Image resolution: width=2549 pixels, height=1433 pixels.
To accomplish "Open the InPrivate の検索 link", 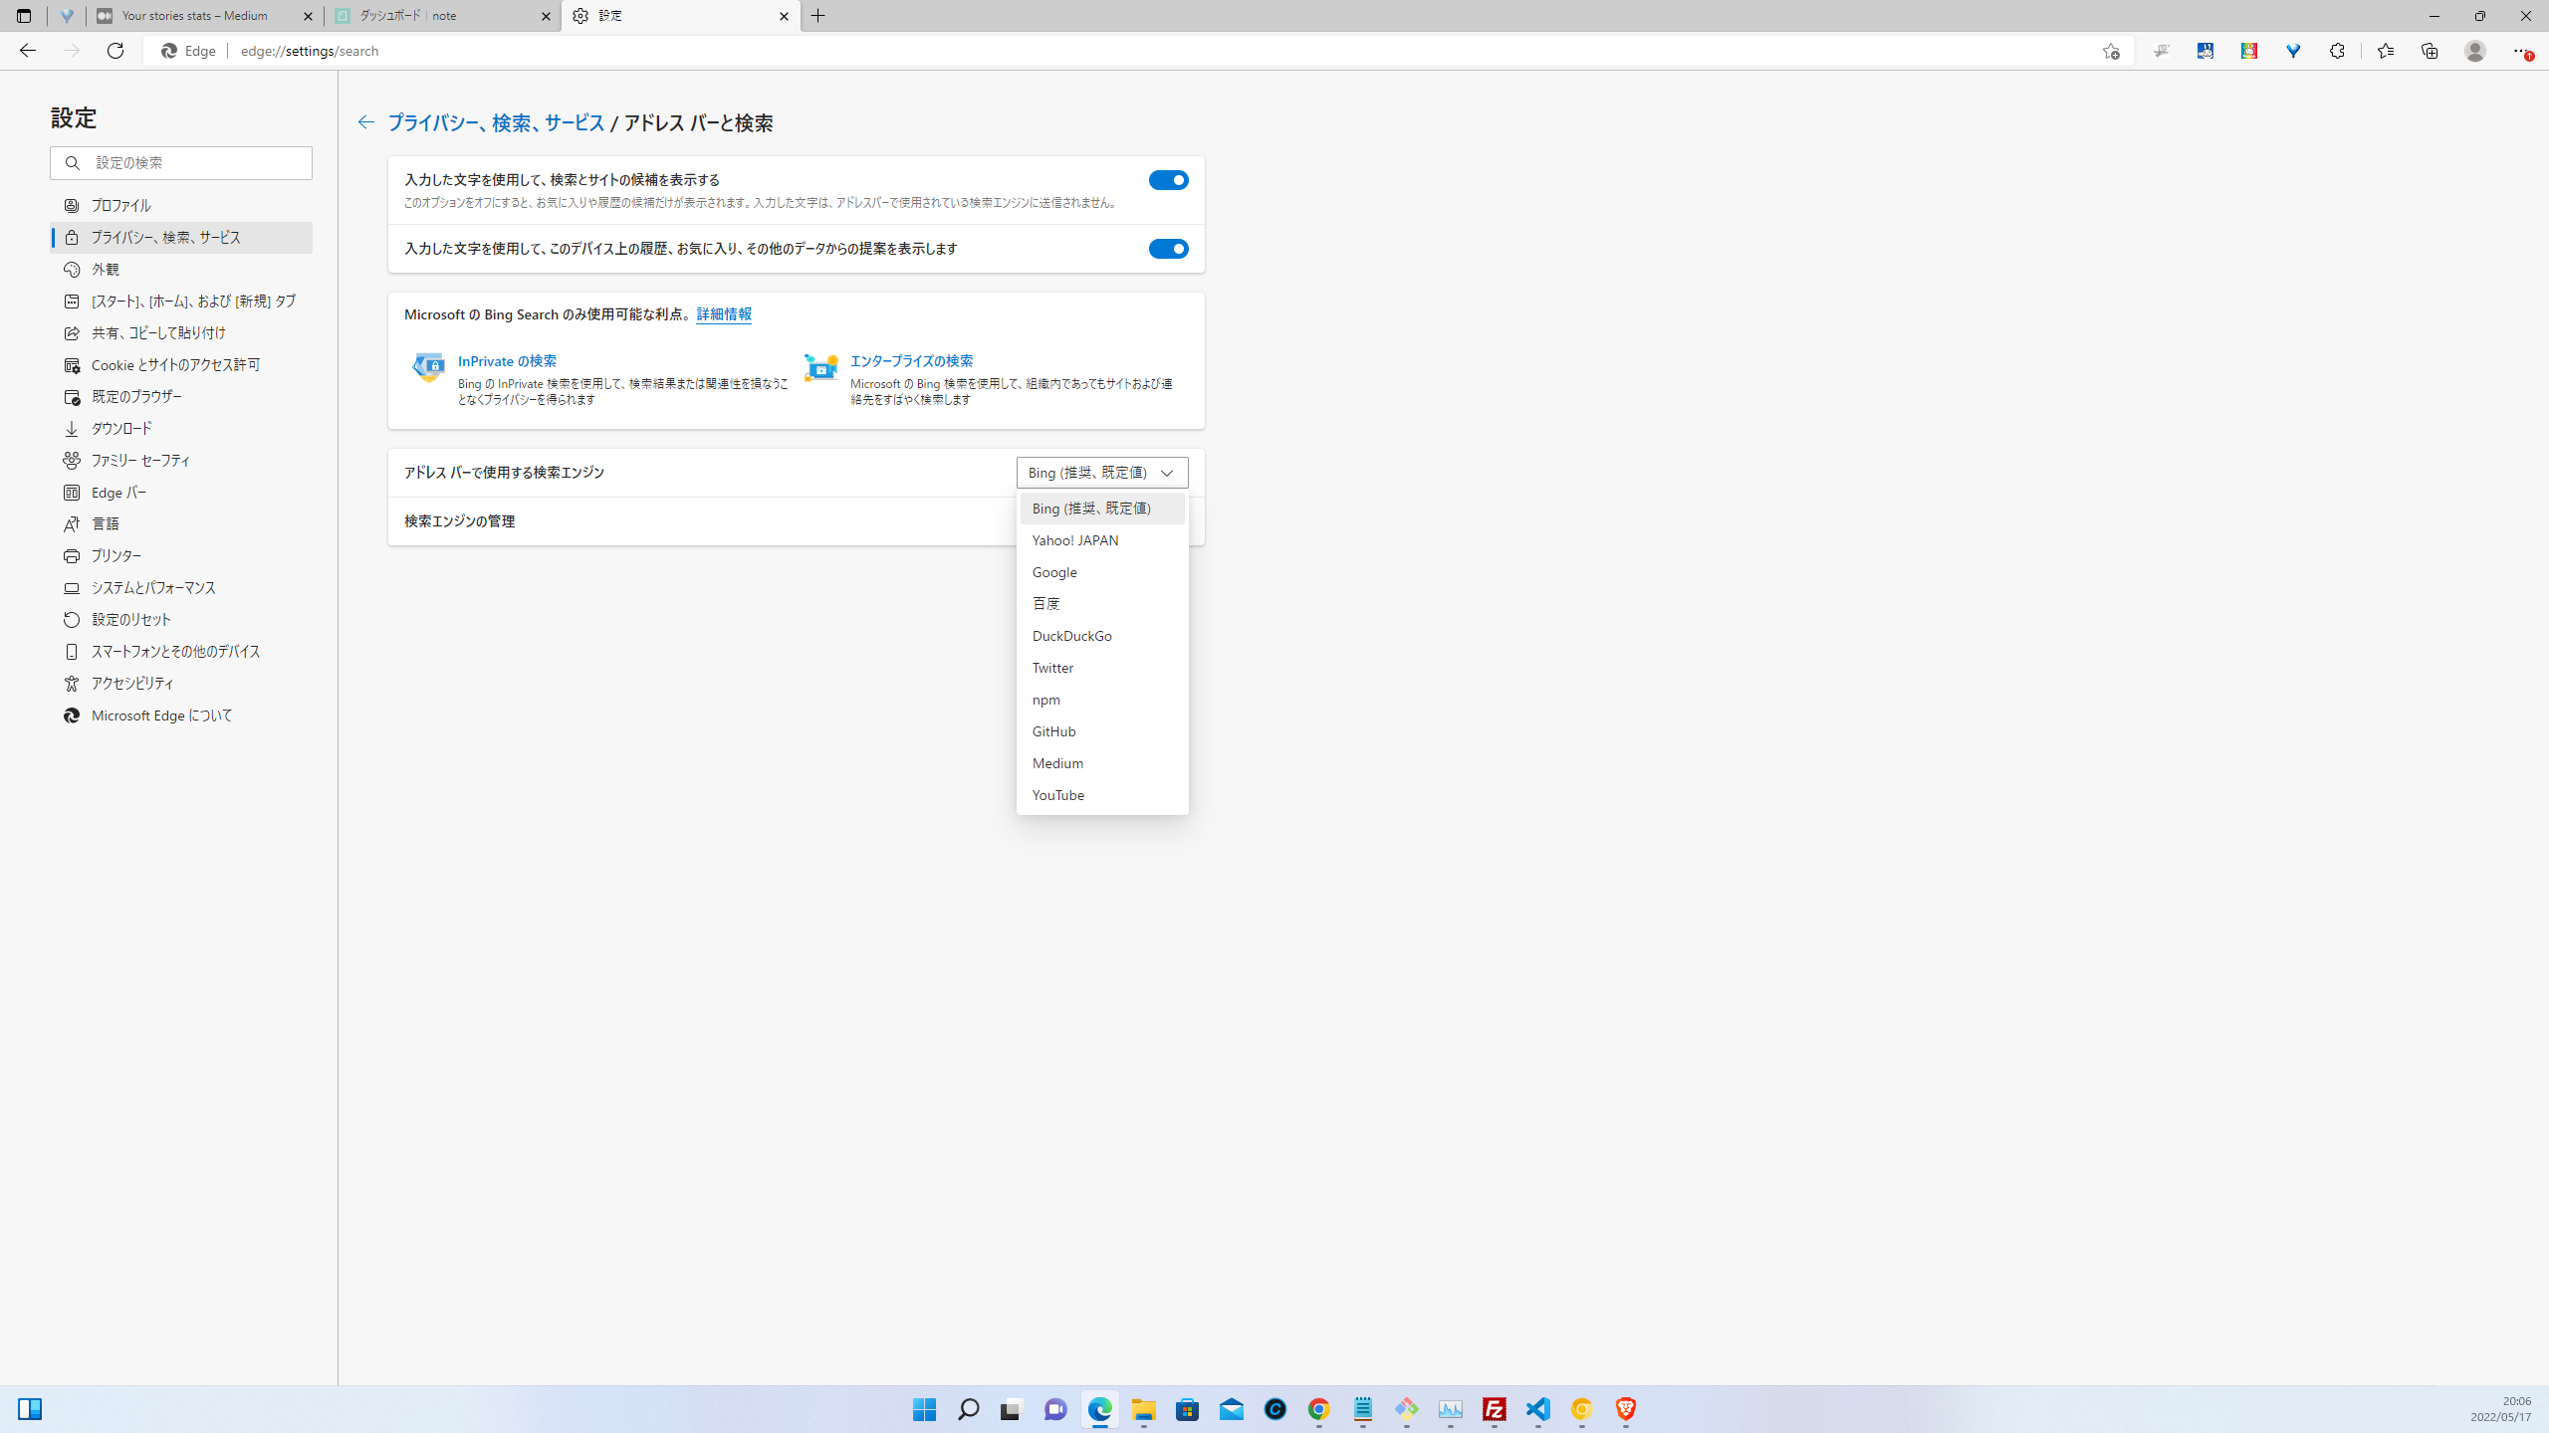I will click(507, 361).
